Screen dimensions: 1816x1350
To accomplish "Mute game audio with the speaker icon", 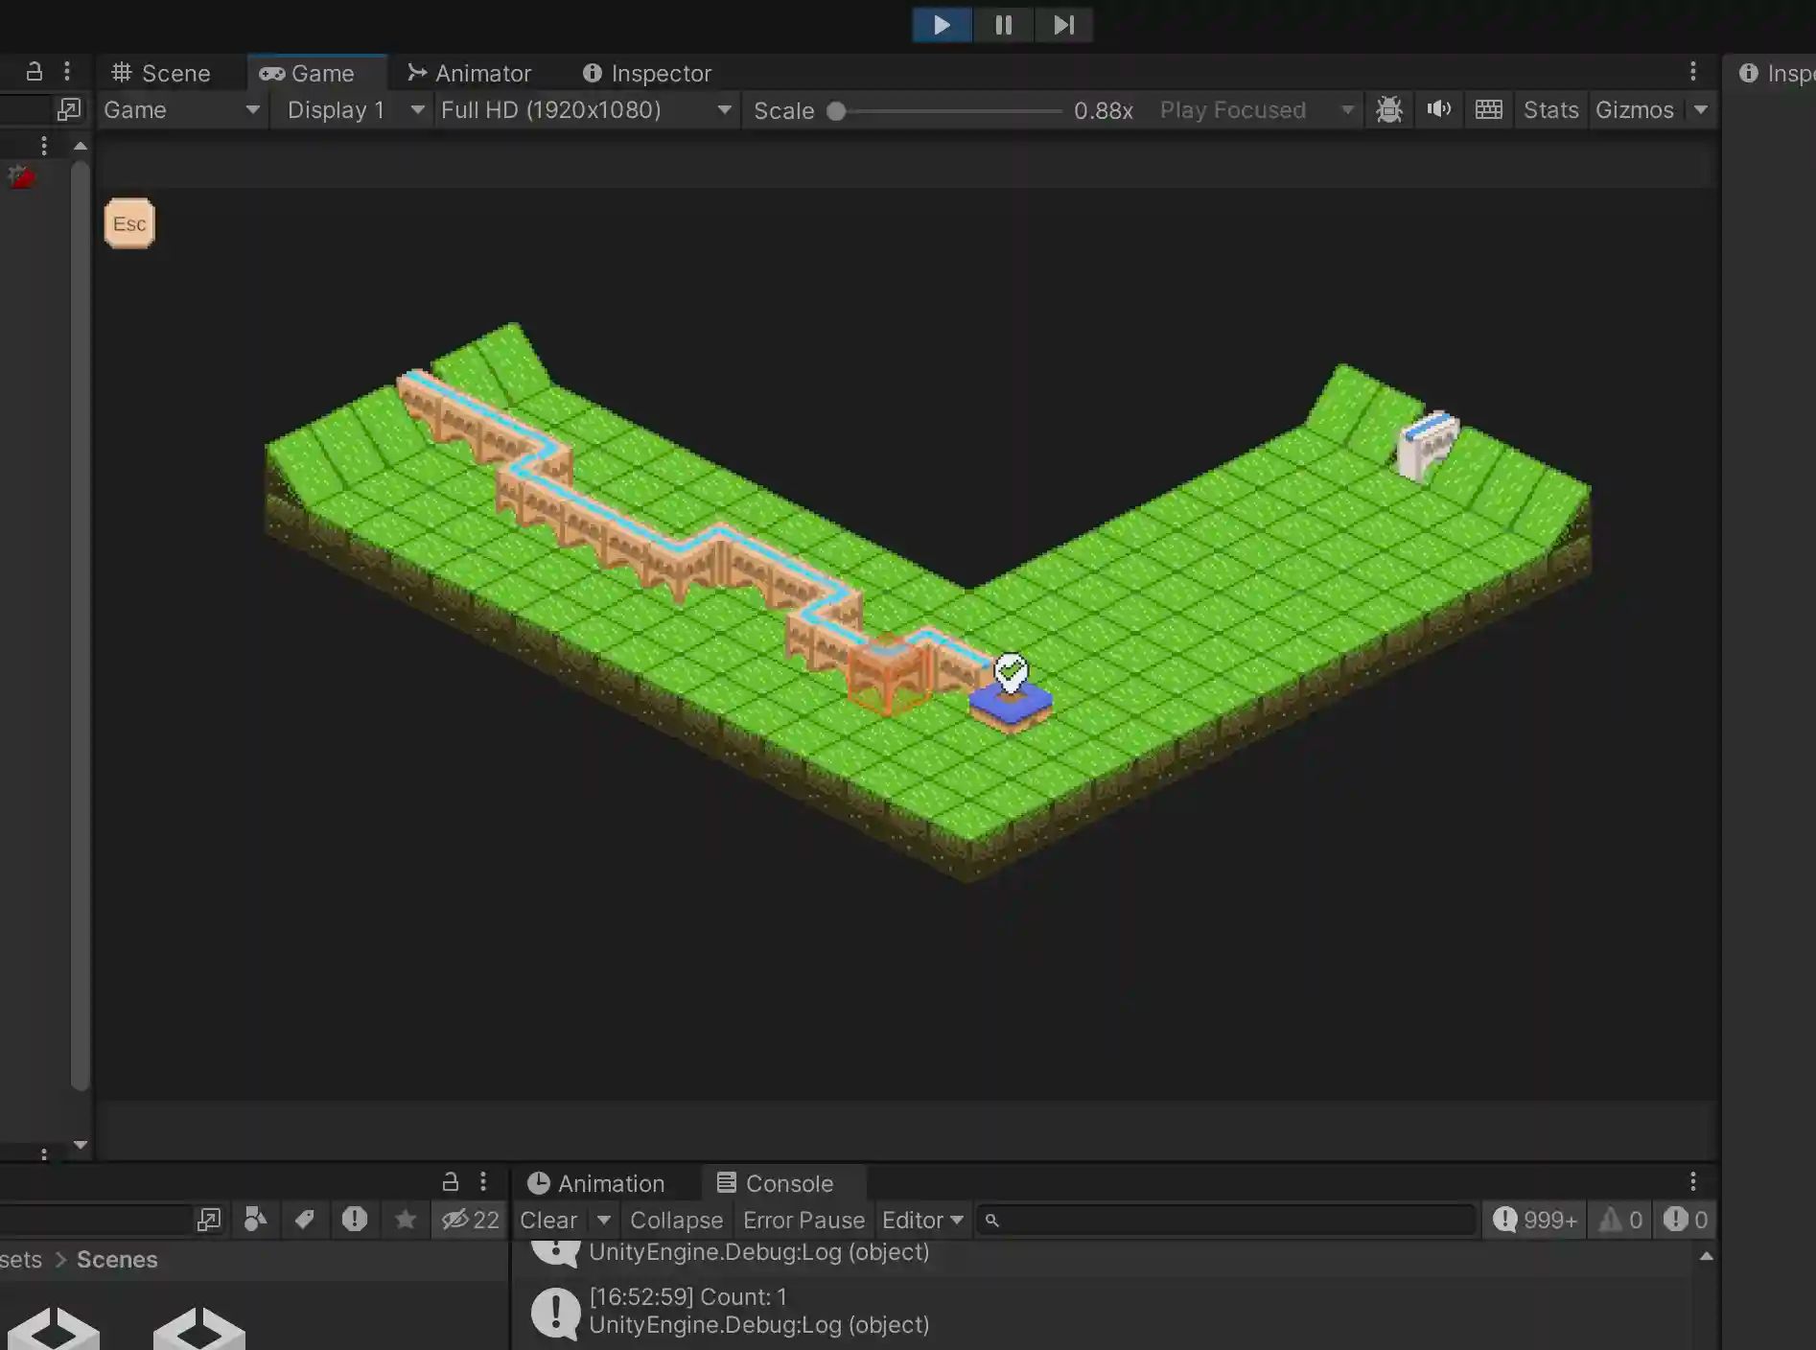I will pos(1438,110).
